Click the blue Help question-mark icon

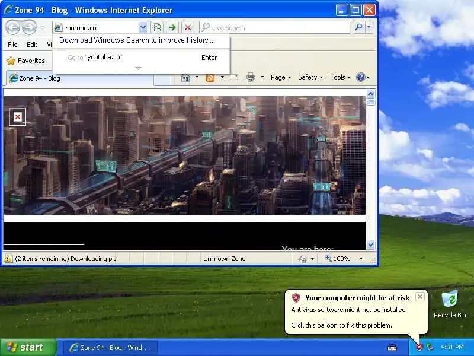(x=361, y=77)
